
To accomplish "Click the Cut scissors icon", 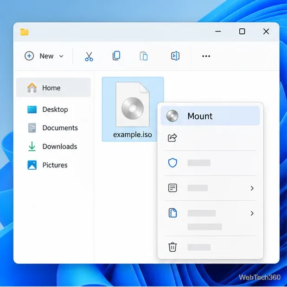I will click(x=89, y=56).
